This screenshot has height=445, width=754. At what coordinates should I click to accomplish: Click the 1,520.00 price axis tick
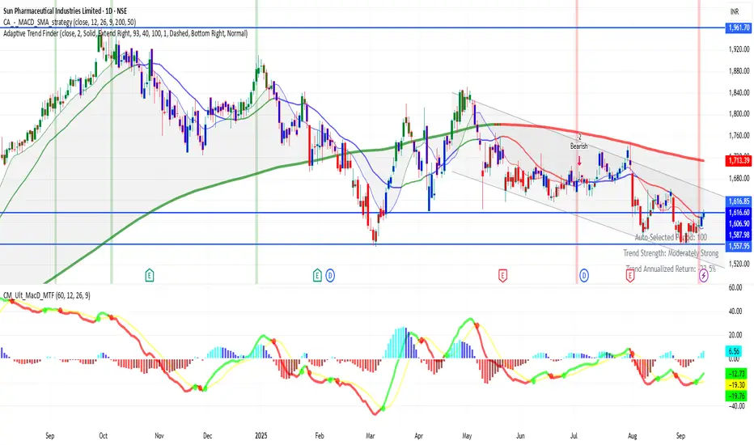click(x=739, y=264)
